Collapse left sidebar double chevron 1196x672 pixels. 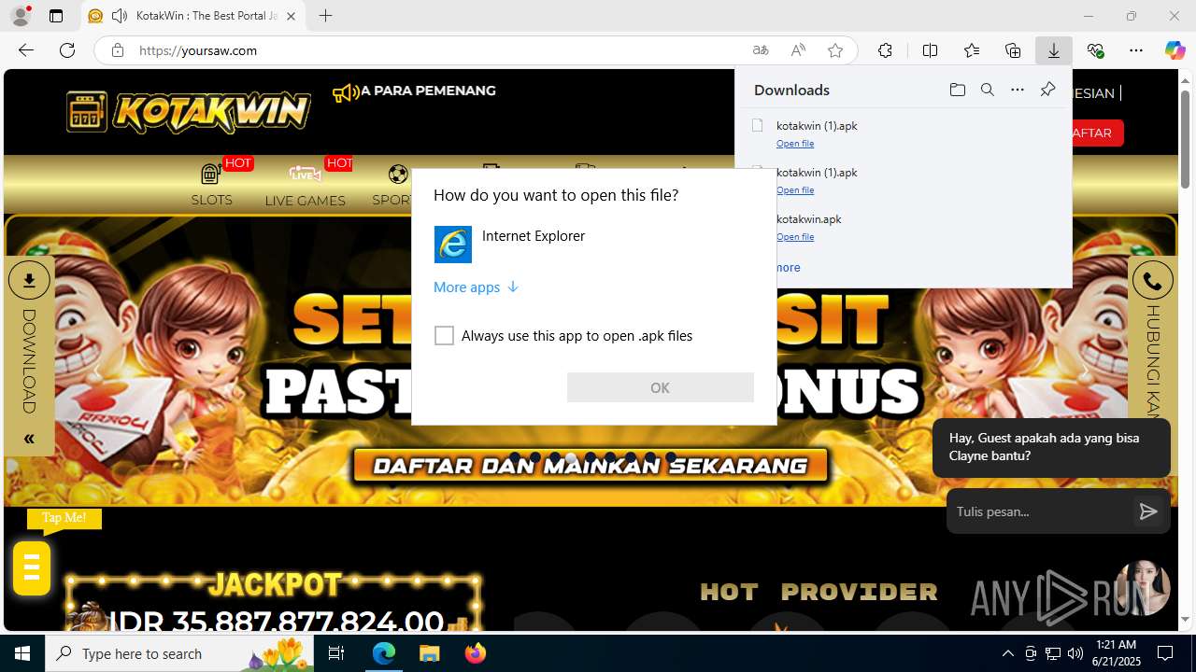coord(29,439)
